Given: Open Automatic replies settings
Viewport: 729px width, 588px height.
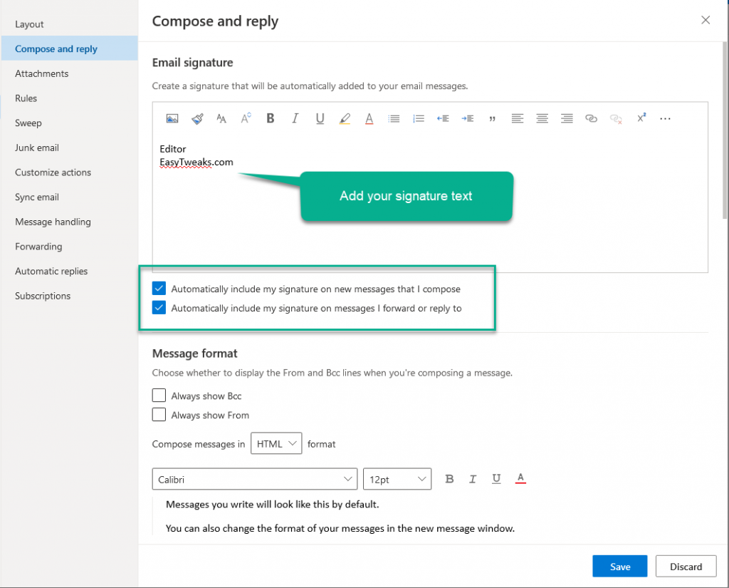Looking at the screenshot, I should pyautogui.click(x=69, y=271).
